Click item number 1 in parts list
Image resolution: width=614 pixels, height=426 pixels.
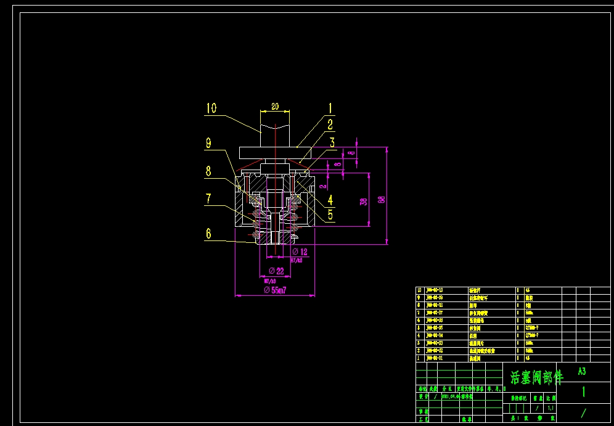419,358
